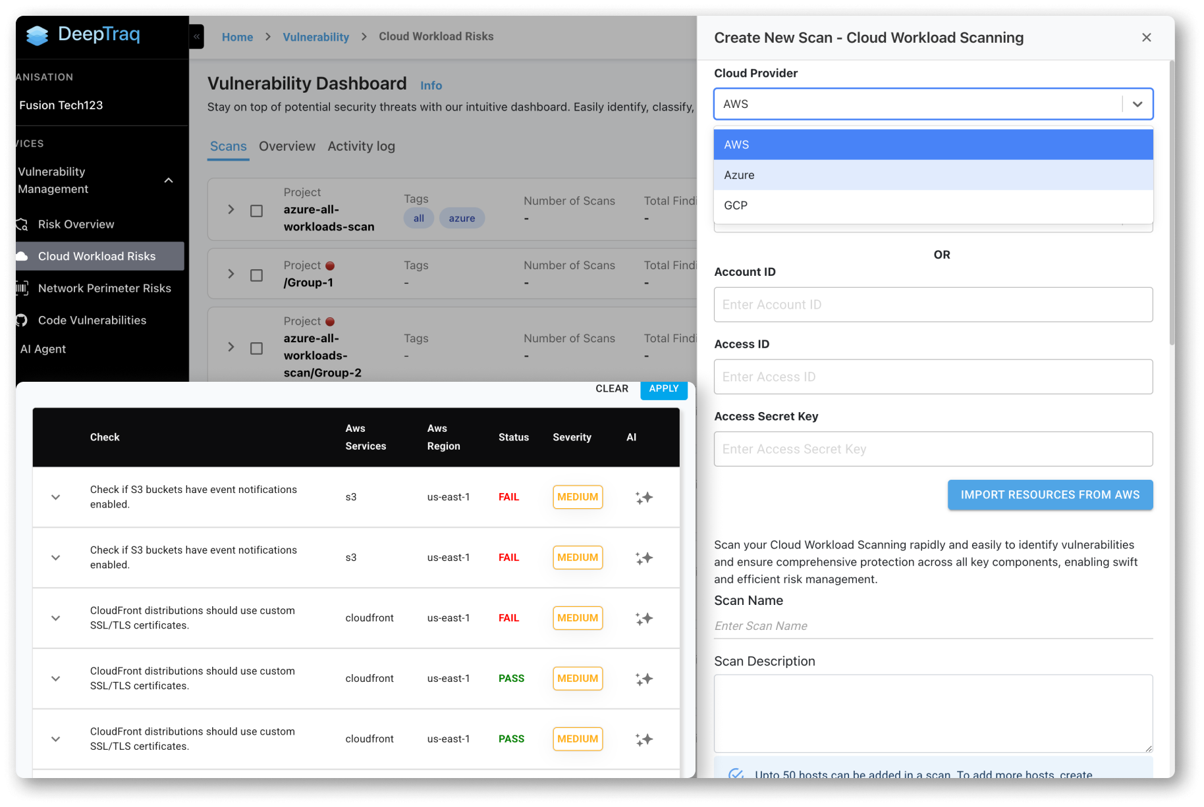Image resolution: width=1204 pixels, height=807 pixels.
Task: Click the Enter Scan Name field
Action: tap(933, 626)
